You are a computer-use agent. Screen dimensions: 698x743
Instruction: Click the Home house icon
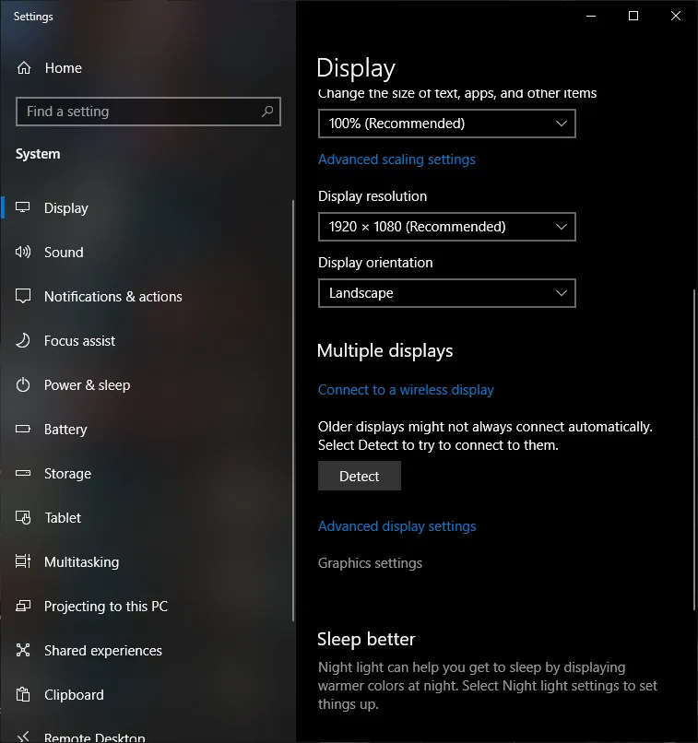(24, 68)
